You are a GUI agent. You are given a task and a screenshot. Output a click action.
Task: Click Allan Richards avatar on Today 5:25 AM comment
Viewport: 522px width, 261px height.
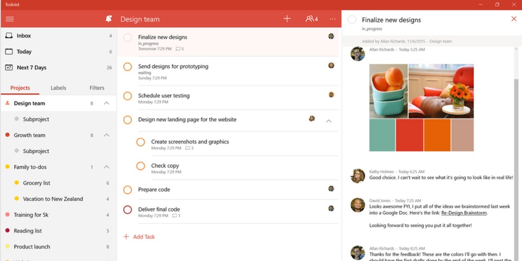tap(358, 54)
